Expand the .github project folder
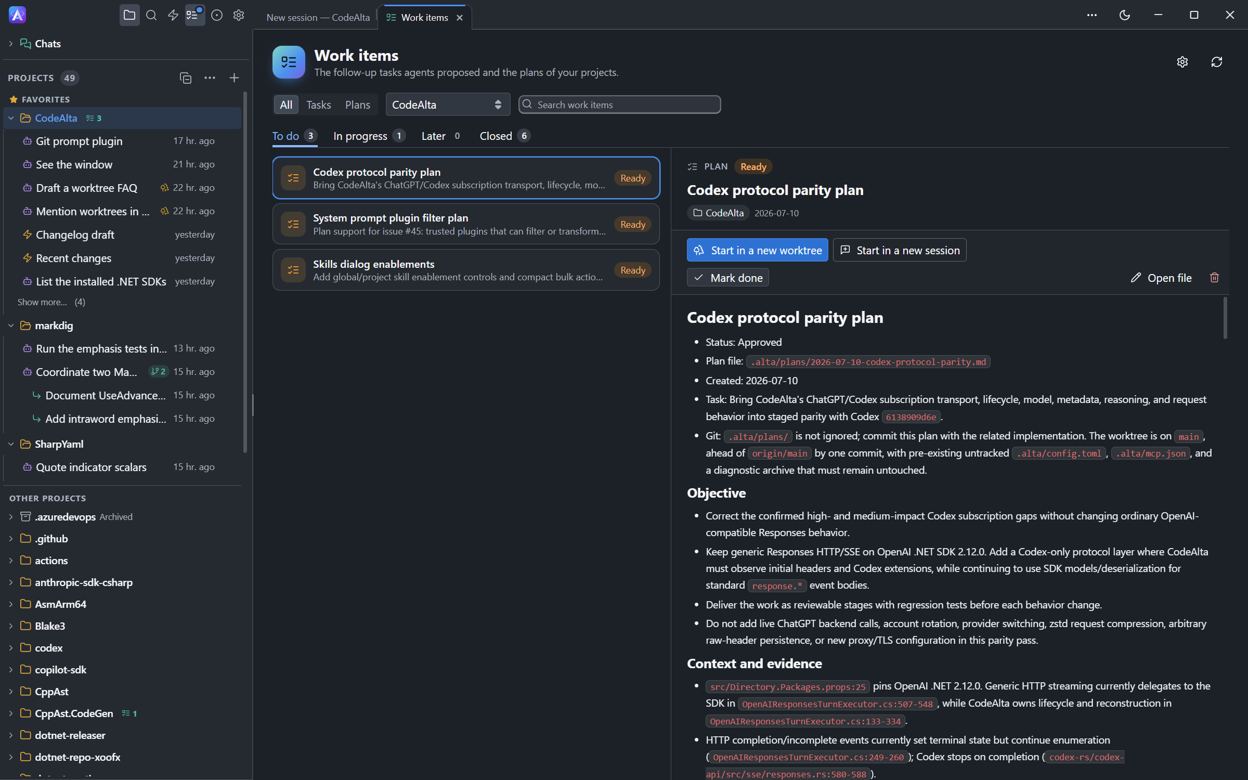The image size is (1248, 780). coord(11,539)
